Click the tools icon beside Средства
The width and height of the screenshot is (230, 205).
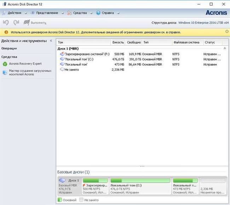pos(69,13)
